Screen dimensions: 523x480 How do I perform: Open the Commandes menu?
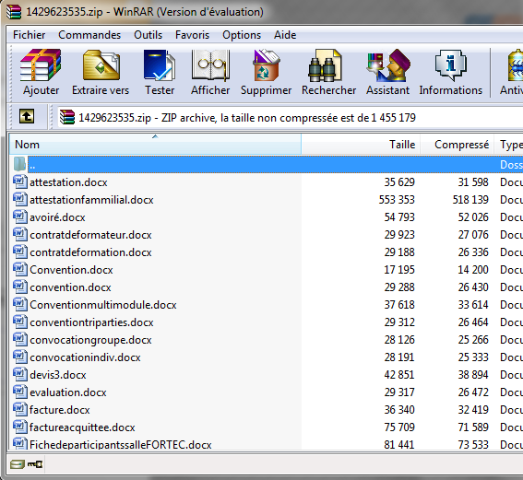[x=89, y=35]
